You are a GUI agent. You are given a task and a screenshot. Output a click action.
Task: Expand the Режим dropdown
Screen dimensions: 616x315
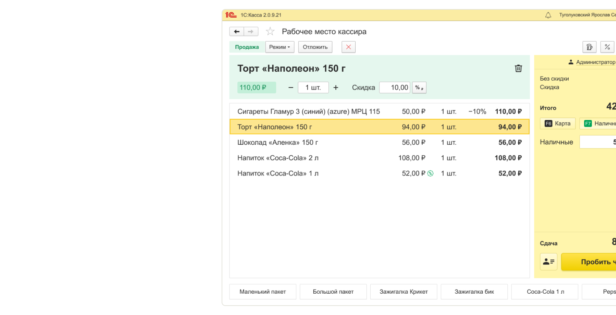click(x=279, y=47)
